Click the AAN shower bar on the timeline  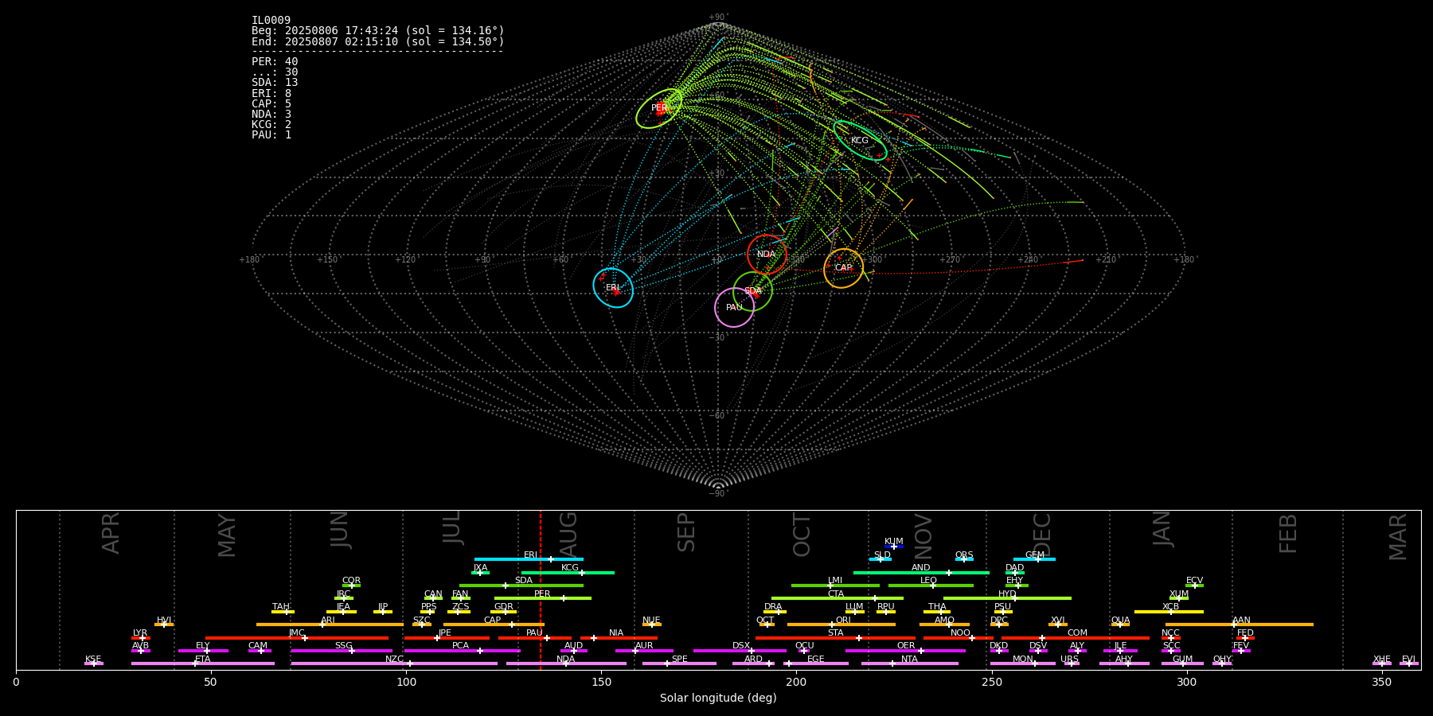pyautogui.click(x=1240, y=625)
